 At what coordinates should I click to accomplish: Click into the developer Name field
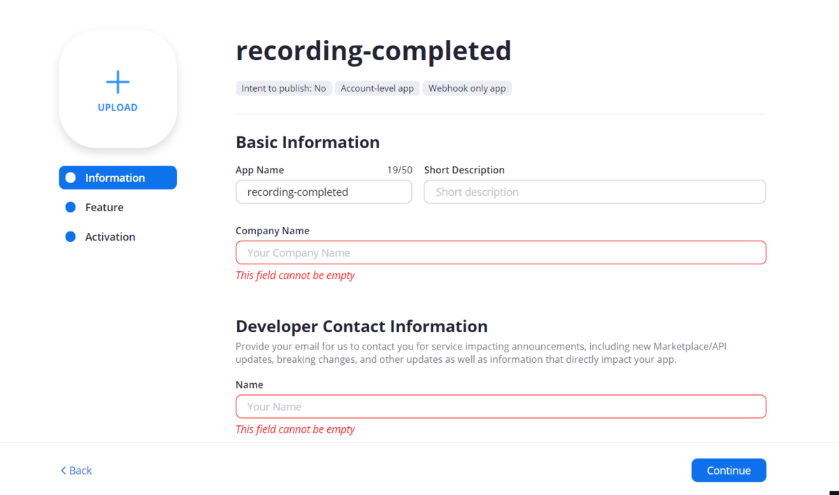(x=501, y=406)
